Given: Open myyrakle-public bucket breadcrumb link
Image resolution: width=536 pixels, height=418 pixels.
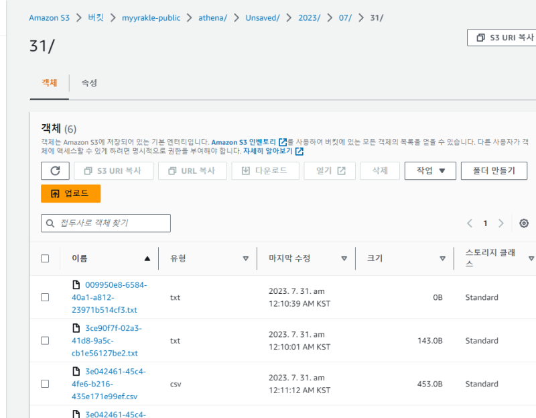Looking at the screenshot, I should (151, 18).
